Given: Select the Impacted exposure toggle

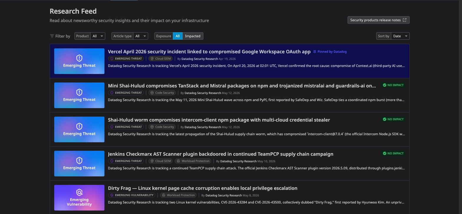Looking at the screenshot, I should pyautogui.click(x=193, y=36).
